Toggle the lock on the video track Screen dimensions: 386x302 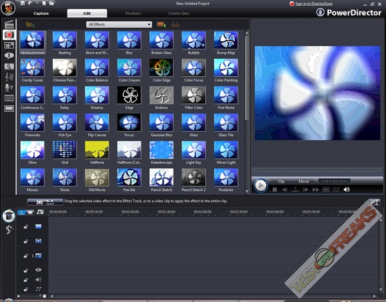pyautogui.click(x=25, y=227)
